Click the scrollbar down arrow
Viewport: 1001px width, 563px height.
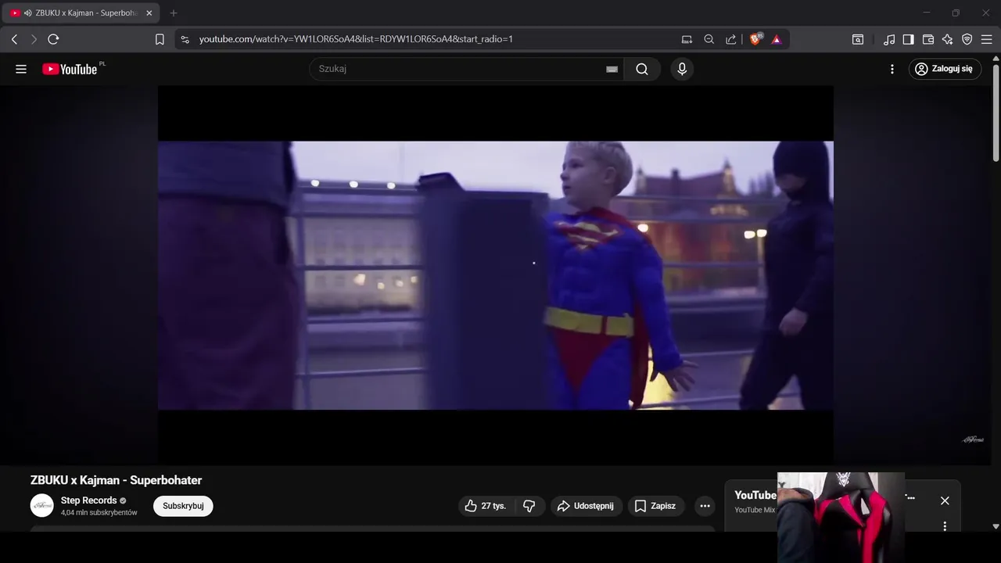click(x=996, y=526)
